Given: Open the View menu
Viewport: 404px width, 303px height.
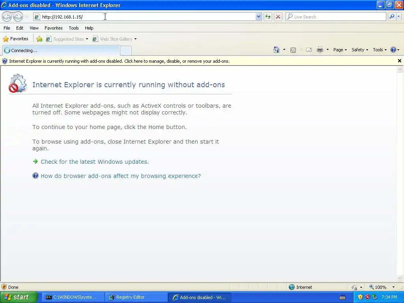Looking at the screenshot, I should [x=34, y=28].
